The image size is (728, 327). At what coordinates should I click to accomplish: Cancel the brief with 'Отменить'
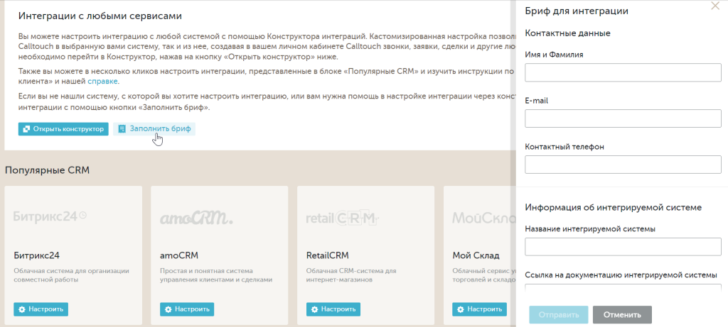[622, 315]
